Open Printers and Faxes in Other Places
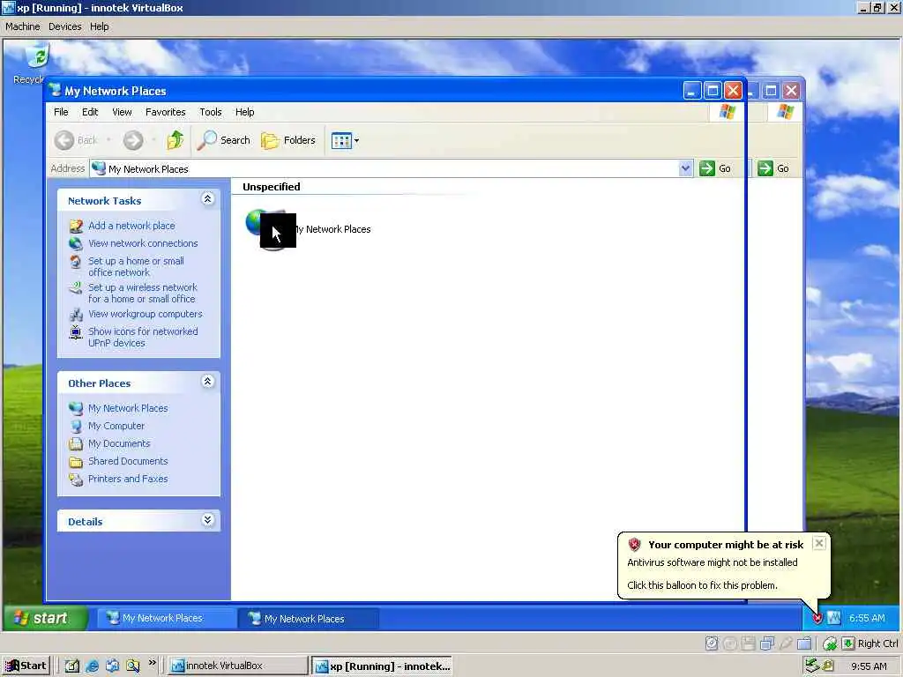Image resolution: width=903 pixels, height=677 pixels. 128,479
